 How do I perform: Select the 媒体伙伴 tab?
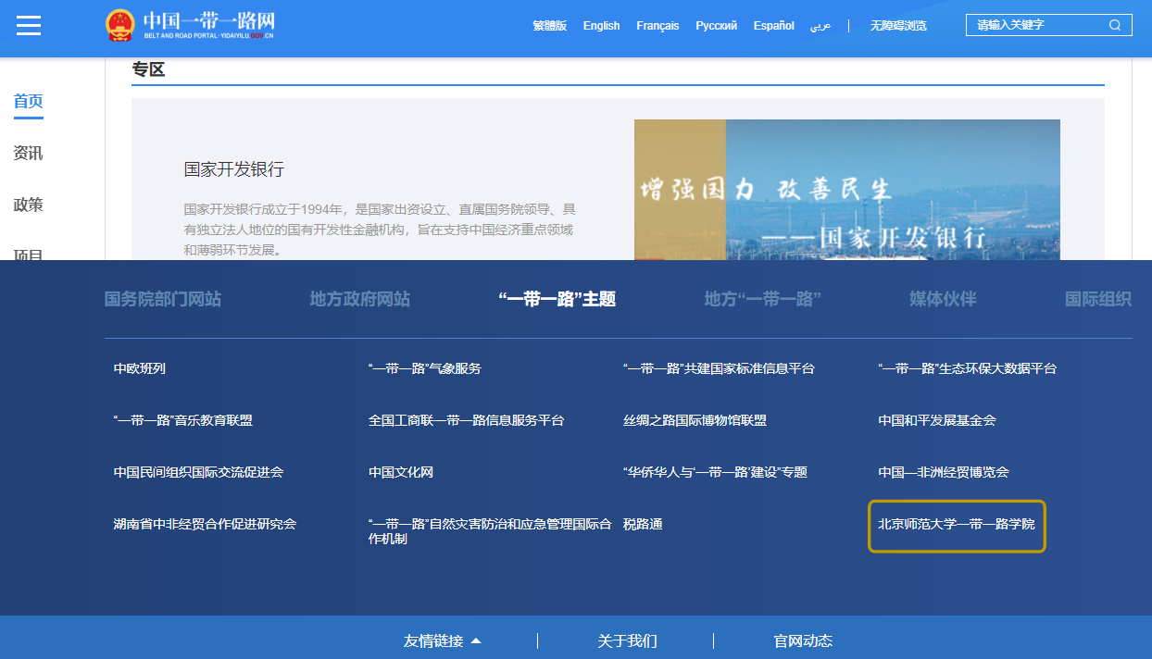942,299
